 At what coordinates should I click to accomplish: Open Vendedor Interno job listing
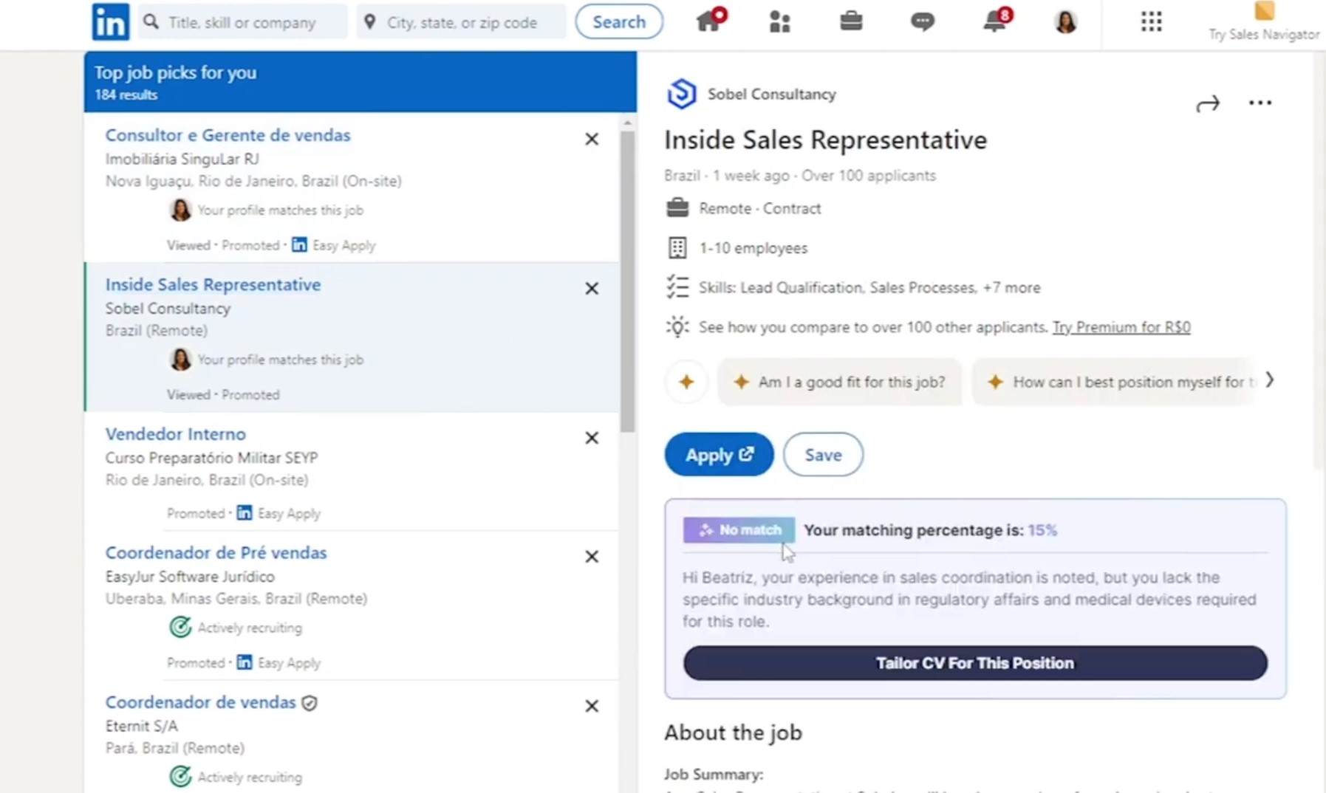tap(175, 434)
